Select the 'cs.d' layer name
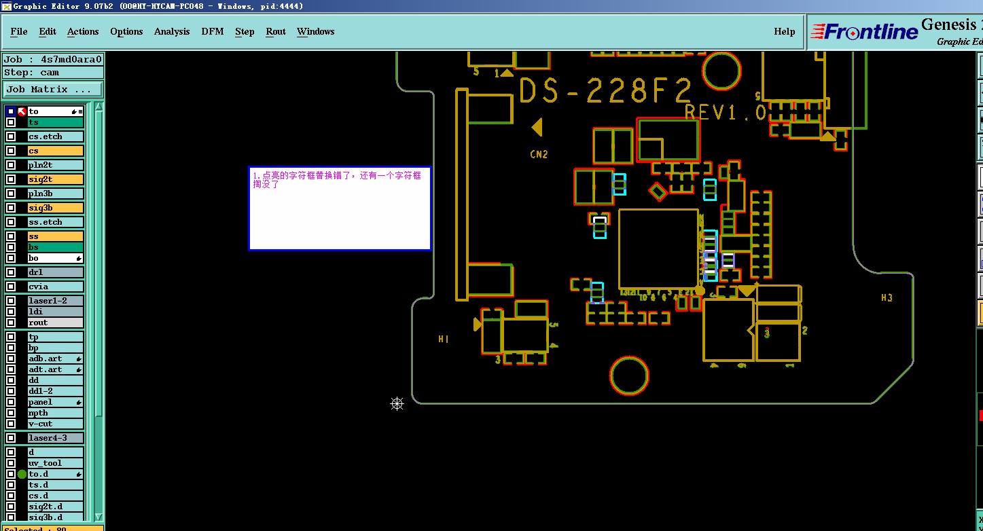 [x=56, y=496]
